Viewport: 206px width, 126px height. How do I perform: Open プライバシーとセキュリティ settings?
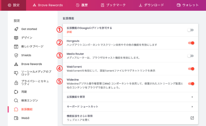point(35,83)
